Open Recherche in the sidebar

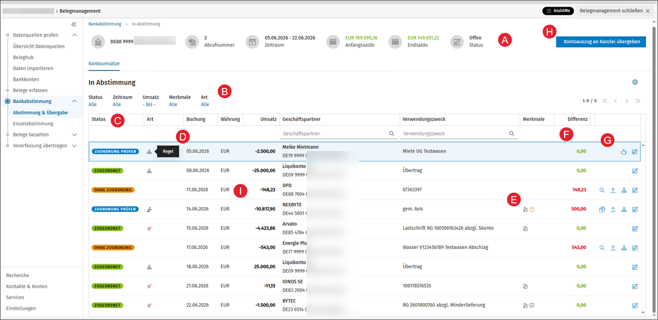[x=17, y=276]
